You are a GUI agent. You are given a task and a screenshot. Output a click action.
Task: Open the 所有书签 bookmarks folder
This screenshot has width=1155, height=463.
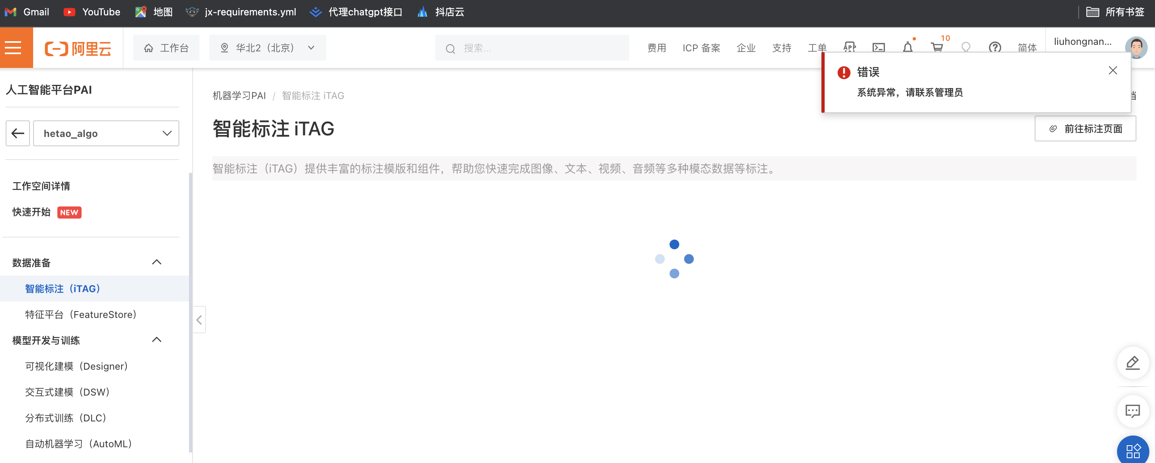1115,12
